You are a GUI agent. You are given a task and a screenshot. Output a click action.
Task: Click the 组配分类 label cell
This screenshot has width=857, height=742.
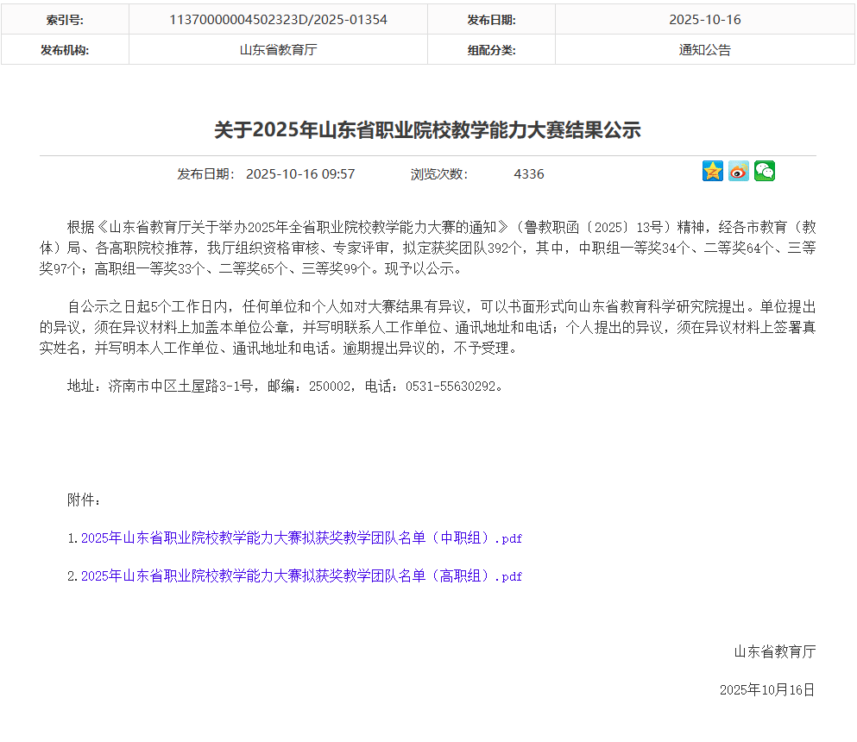[491, 50]
